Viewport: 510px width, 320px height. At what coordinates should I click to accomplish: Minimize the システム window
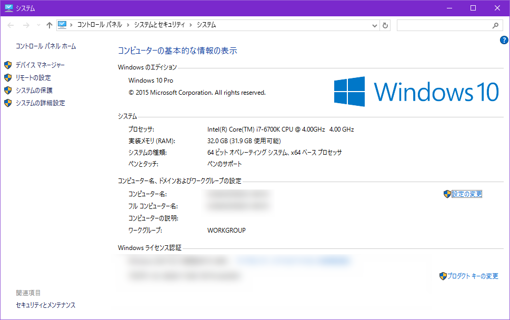(x=449, y=8)
